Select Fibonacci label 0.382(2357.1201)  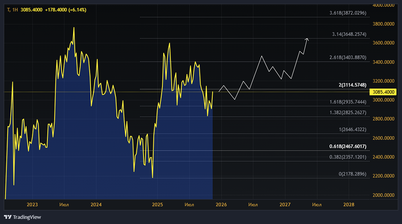click(x=348, y=157)
